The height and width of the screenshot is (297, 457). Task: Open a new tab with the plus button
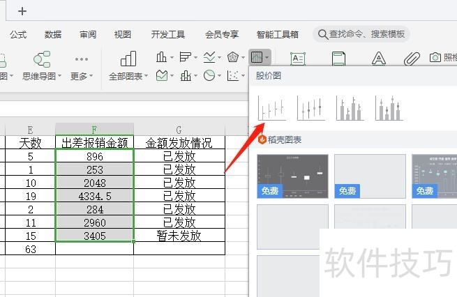22,11
